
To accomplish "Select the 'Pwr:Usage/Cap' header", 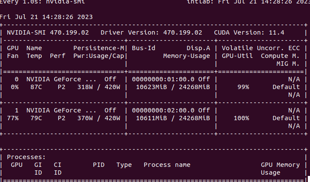I will 99,56.
